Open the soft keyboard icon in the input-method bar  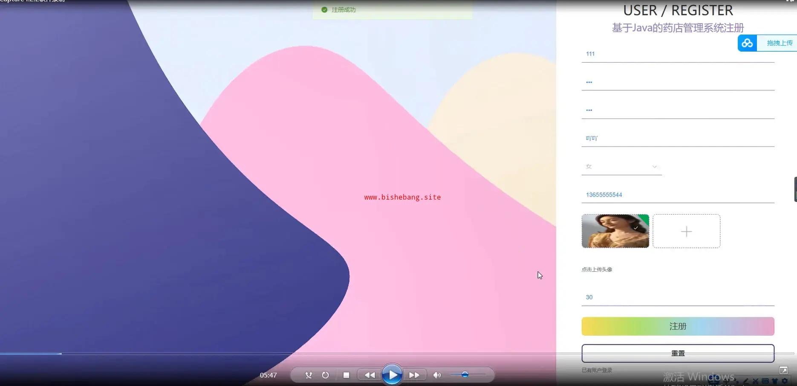[765, 381]
